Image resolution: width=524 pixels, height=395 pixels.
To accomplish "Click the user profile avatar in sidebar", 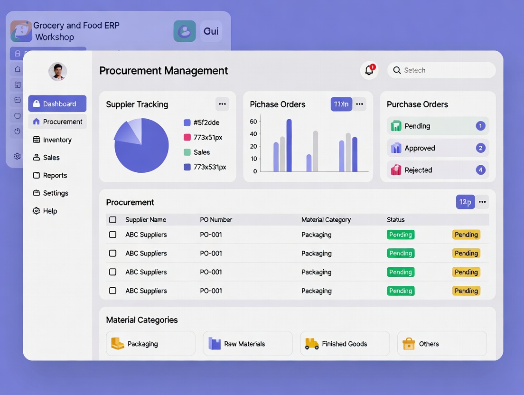I will click(57, 72).
